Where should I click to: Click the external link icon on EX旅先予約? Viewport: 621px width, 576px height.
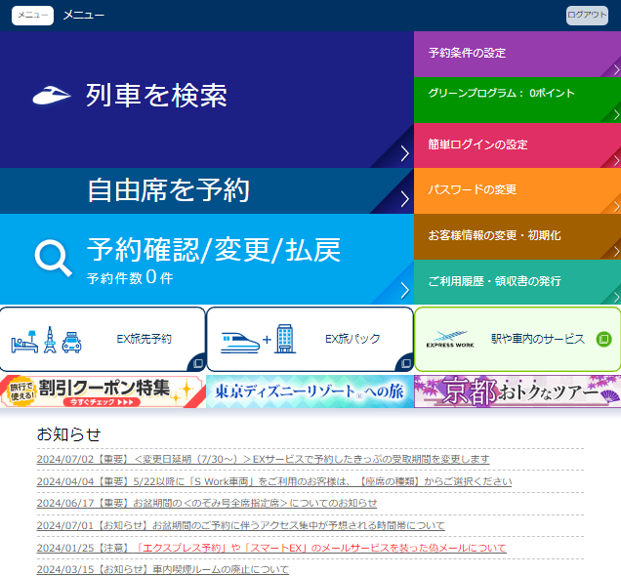[196, 362]
